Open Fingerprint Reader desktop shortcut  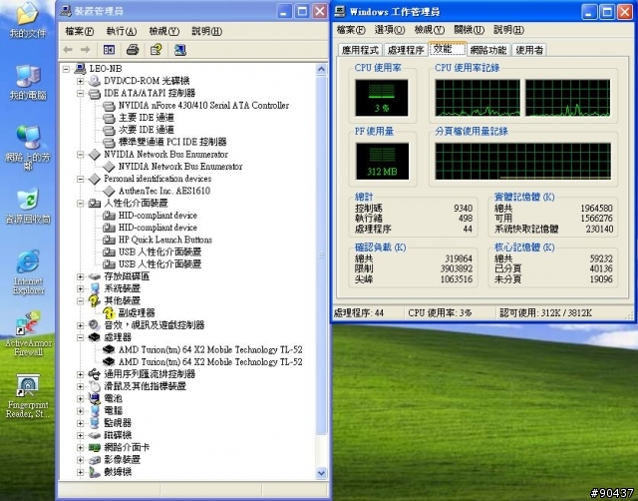(x=28, y=396)
